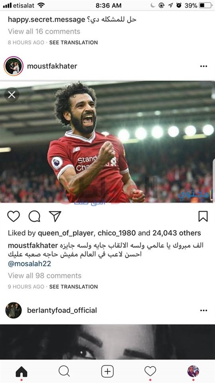Tap SEE TRANSLATION under the 8 hours ago post
215x383 pixels.
coord(74,42)
